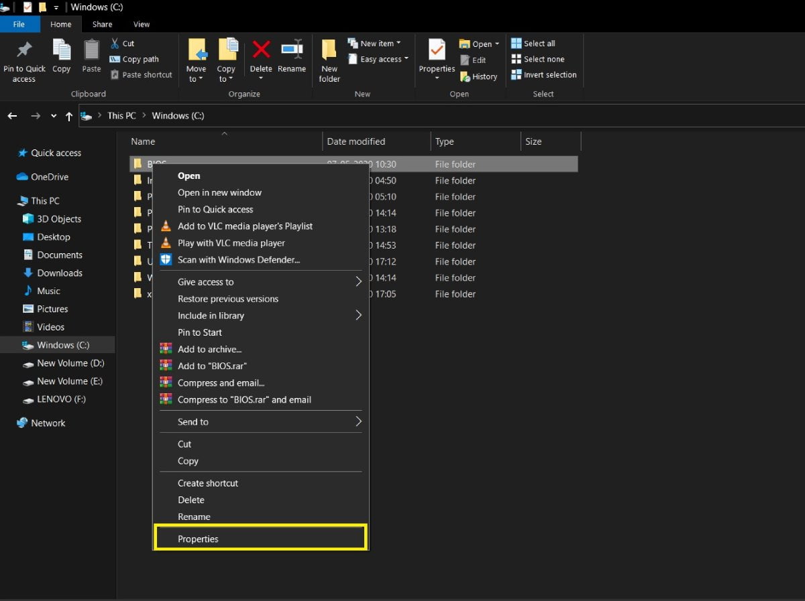Open the File tab
The image size is (805, 601).
[x=19, y=24]
